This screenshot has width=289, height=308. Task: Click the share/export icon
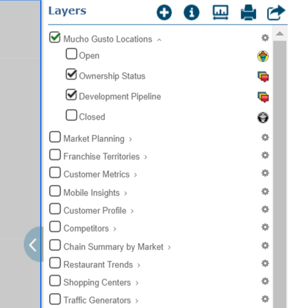coord(276,13)
